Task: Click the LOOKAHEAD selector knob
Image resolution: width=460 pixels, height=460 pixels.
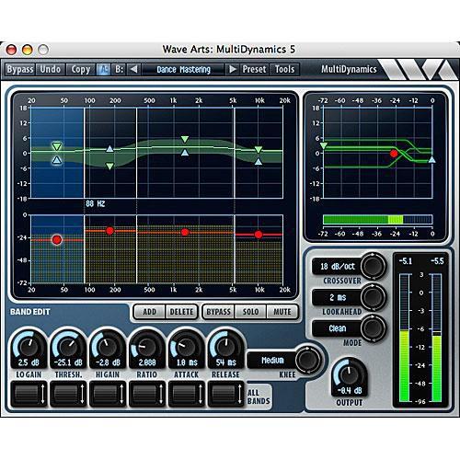Action: tap(373, 297)
